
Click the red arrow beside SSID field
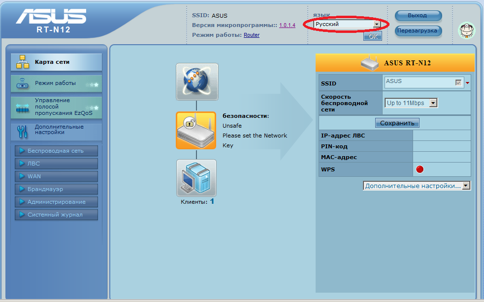(467, 83)
